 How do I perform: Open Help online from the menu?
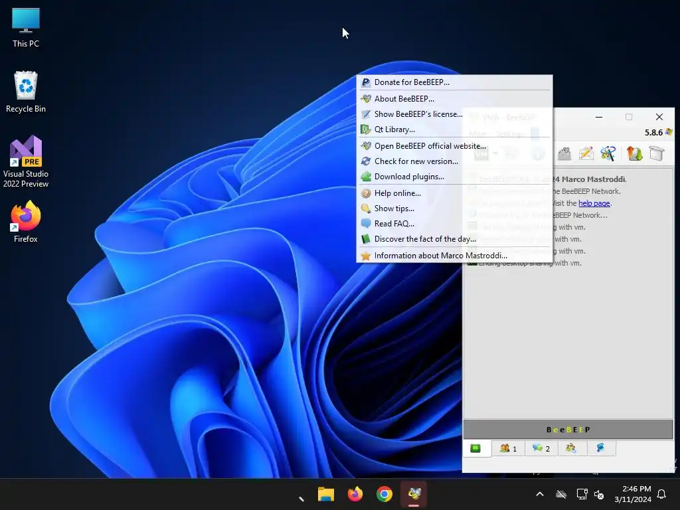[454, 193]
